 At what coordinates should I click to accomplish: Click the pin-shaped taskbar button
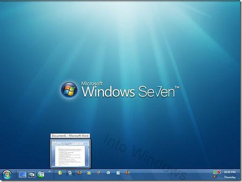(x=99, y=173)
